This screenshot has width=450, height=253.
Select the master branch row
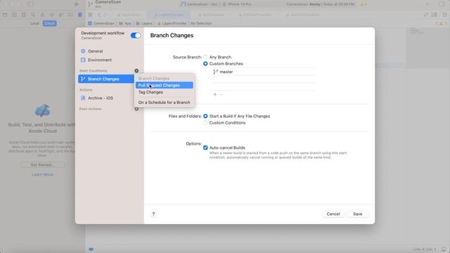[263, 72]
